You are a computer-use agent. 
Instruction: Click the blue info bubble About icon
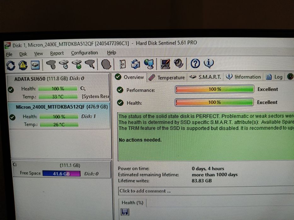click(209, 63)
